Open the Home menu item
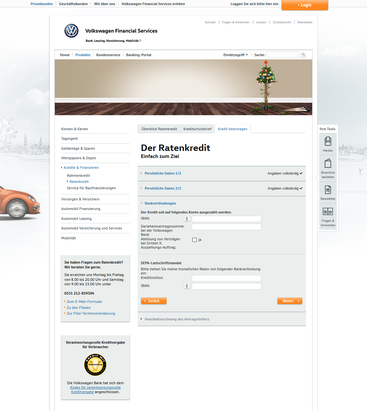This screenshot has height=411, width=367. click(65, 55)
